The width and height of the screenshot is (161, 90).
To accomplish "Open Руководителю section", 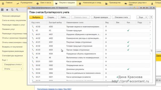I will tap(26, 3).
